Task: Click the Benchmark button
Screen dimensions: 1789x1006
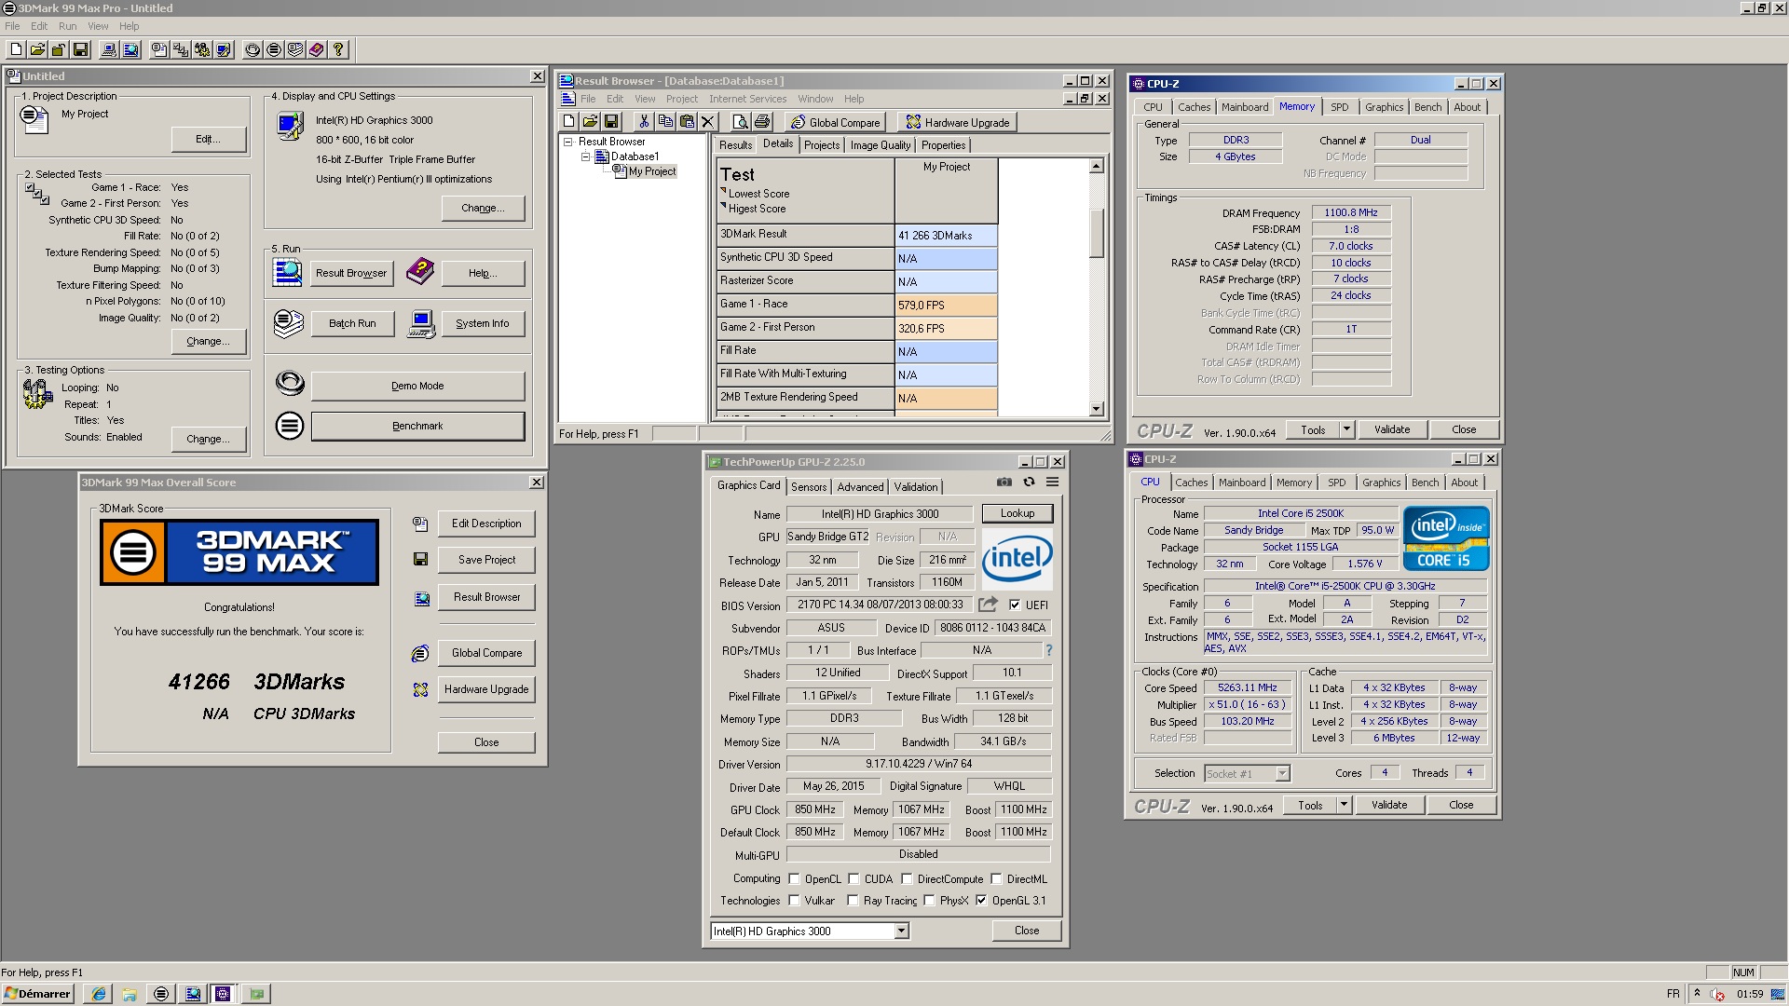Action: pyautogui.click(x=417, y=426)
